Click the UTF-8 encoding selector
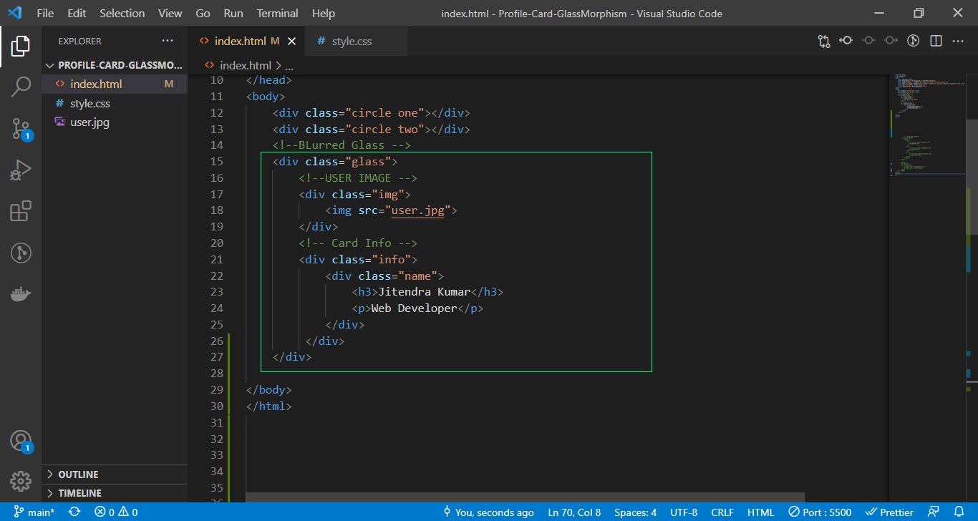The width and height of the screenshot is (978, 521). [684, 512]
